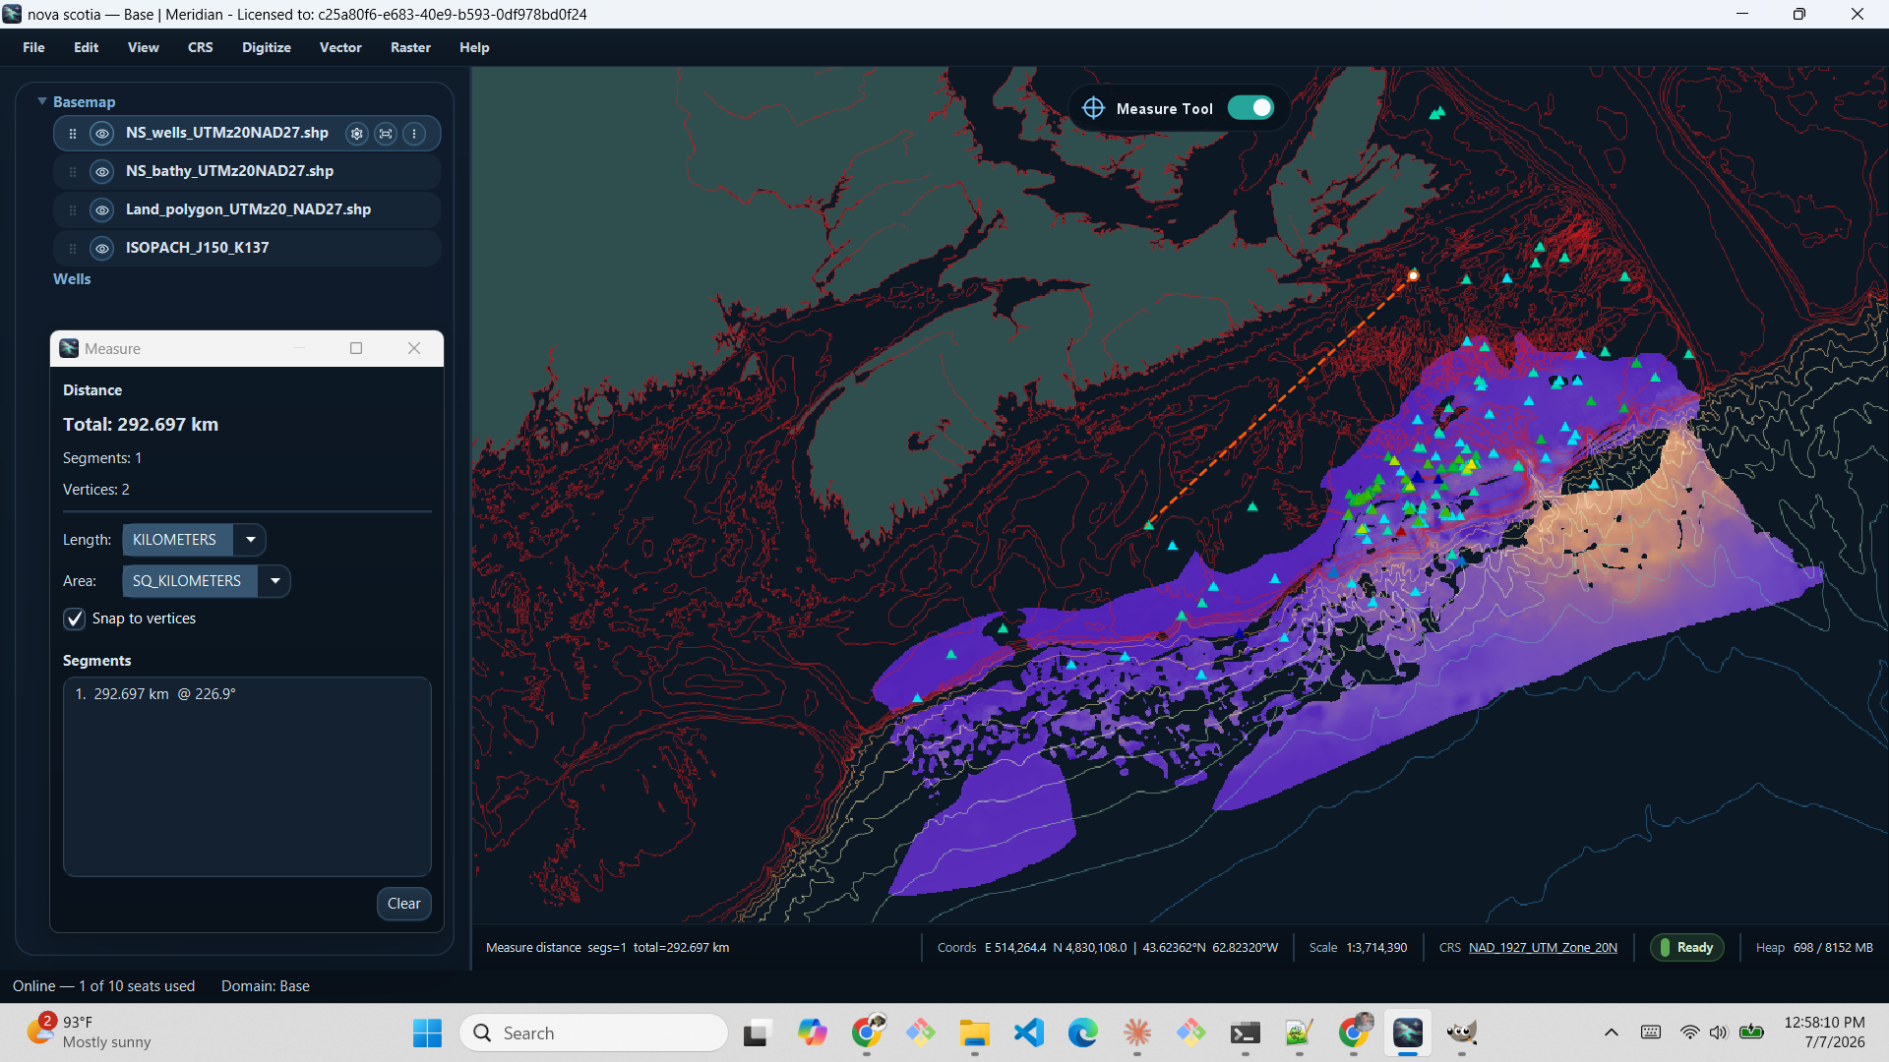Maximize the Measure dialog window

(356, 348)
